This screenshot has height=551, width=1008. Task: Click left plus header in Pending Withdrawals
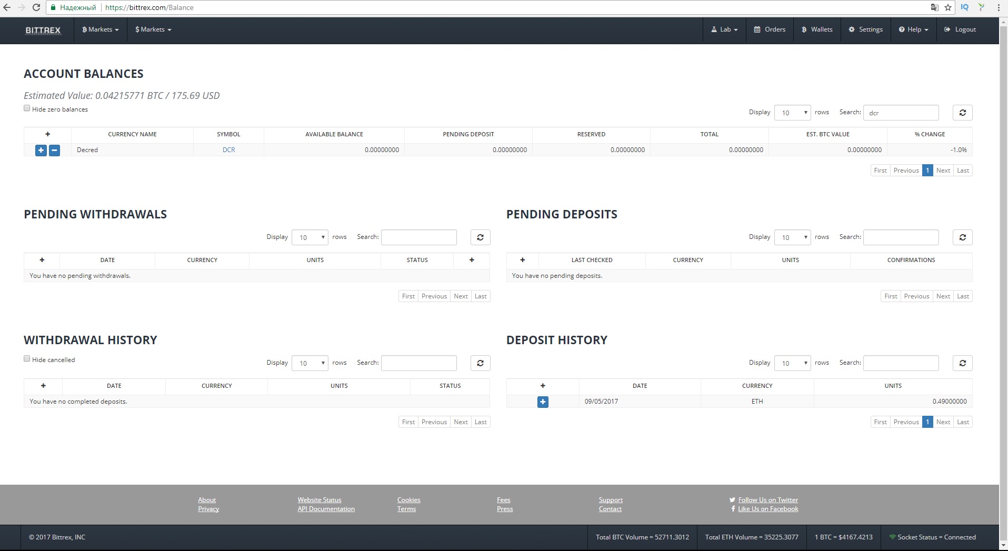(x=42, y=260)
